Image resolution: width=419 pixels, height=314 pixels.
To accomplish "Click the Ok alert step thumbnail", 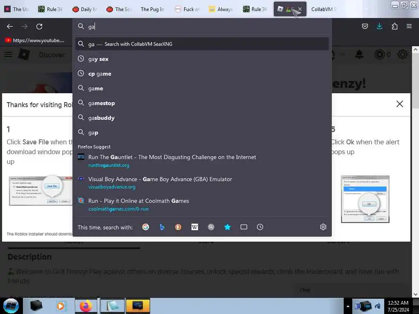I will click(365, 199).
